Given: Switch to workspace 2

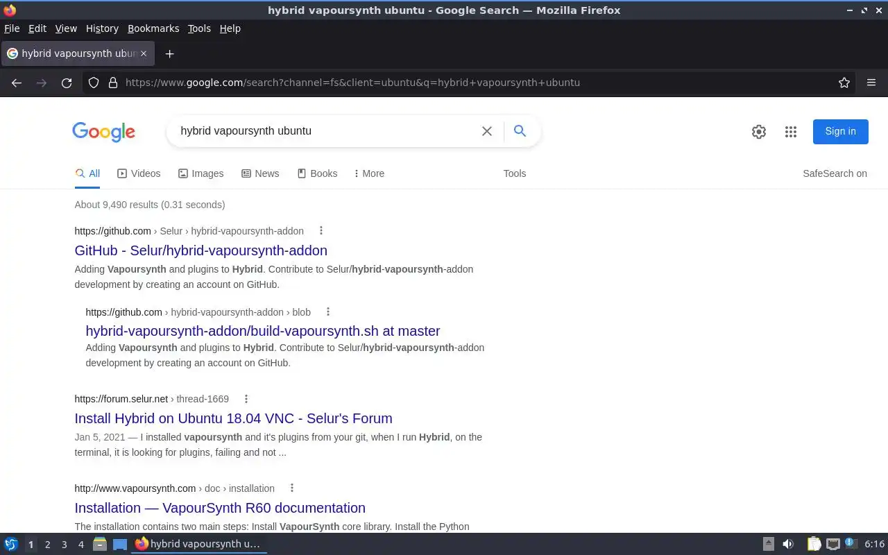Looking at the screenshot, I should point(47,545).
